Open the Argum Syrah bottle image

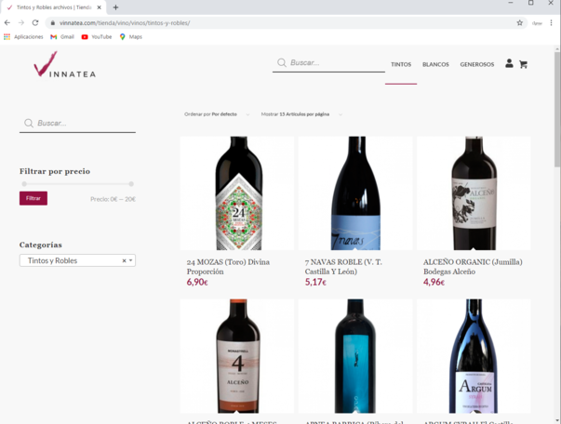(x=474, y=356)
